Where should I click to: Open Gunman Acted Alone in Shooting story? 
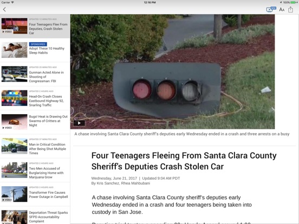35,74
